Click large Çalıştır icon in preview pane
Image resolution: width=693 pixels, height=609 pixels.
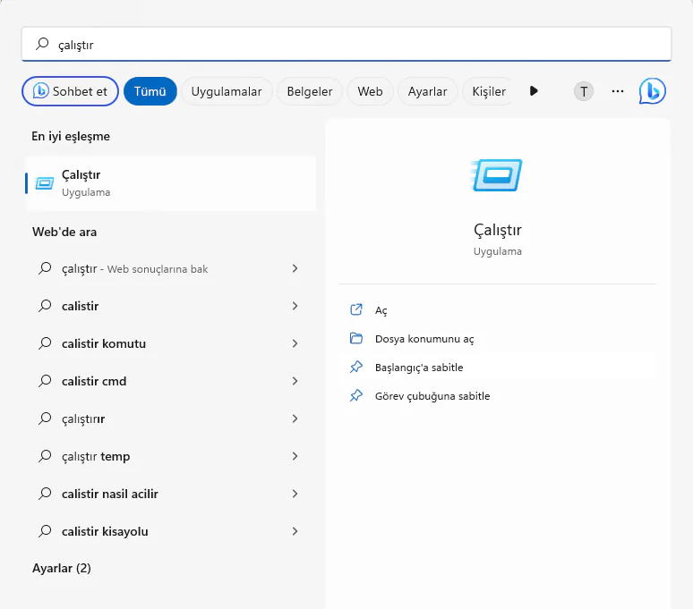[497, 174]
